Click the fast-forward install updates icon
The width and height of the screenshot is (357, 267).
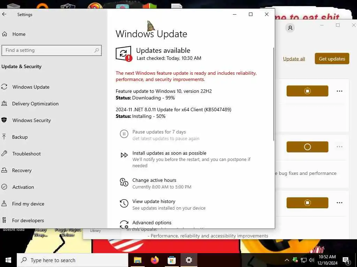tap(124, 155)
